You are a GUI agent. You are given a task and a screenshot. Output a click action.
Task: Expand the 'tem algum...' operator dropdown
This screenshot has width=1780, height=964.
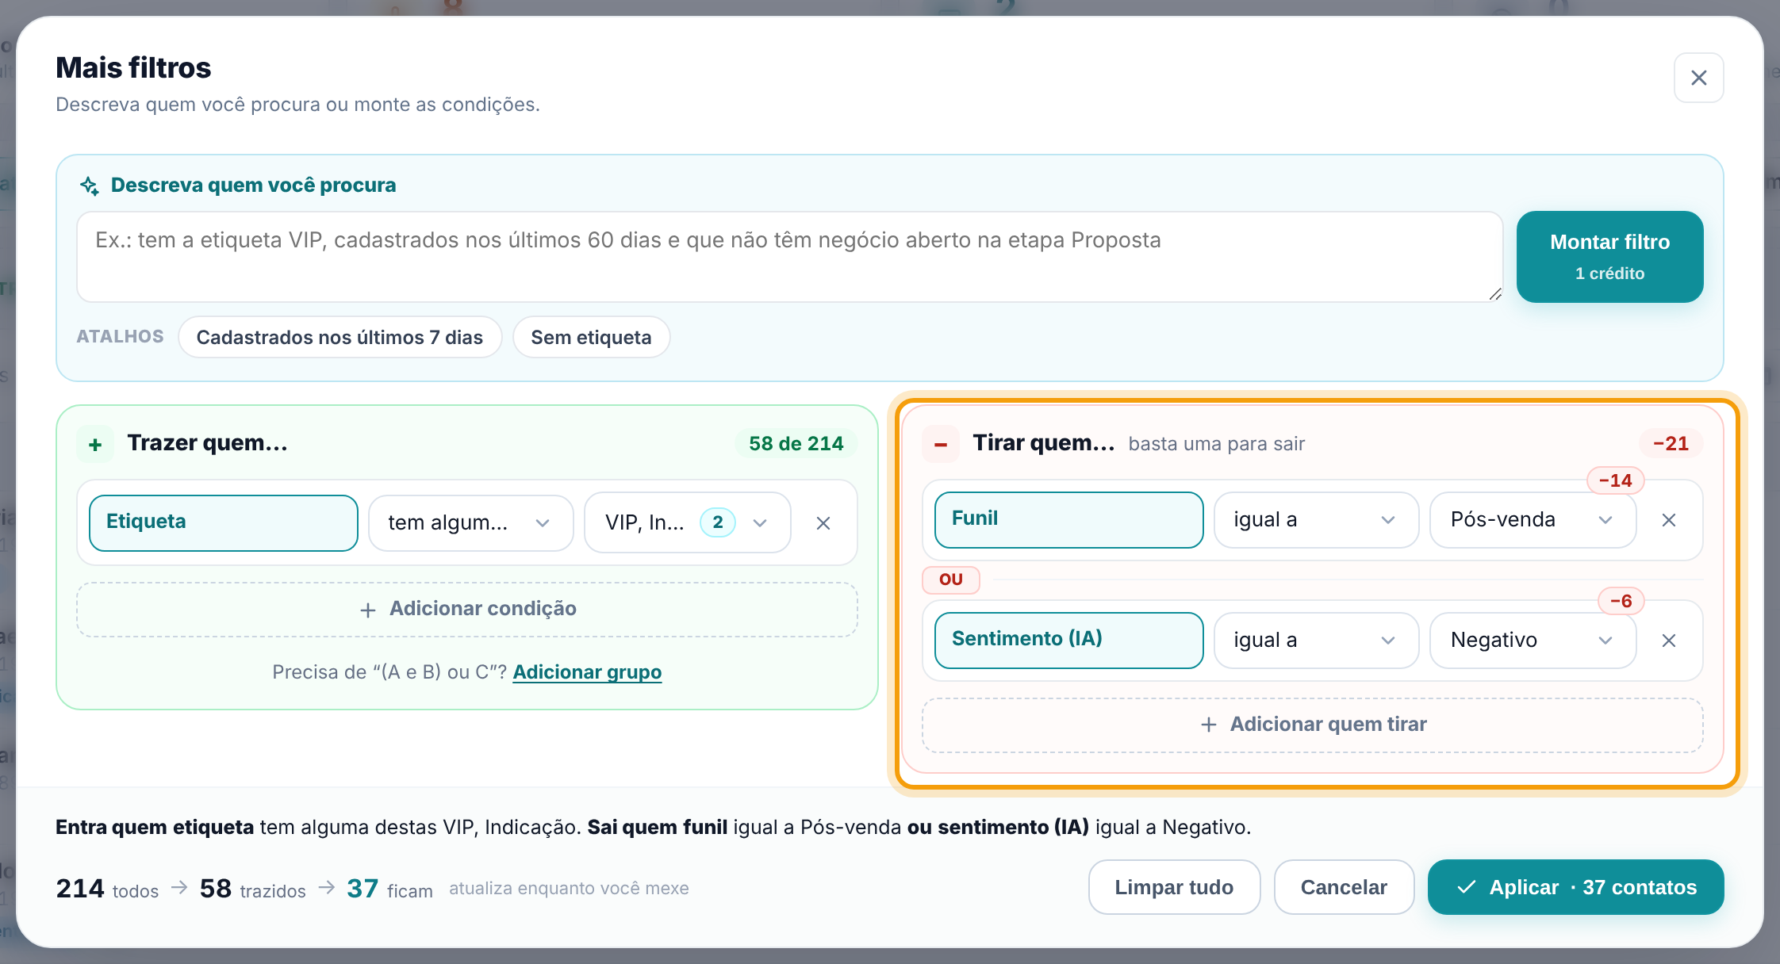coord(470,522)
